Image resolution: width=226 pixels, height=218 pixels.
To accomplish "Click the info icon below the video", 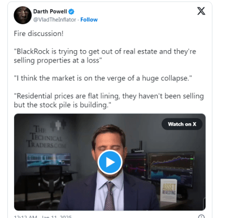I will [x=201, y=216].
